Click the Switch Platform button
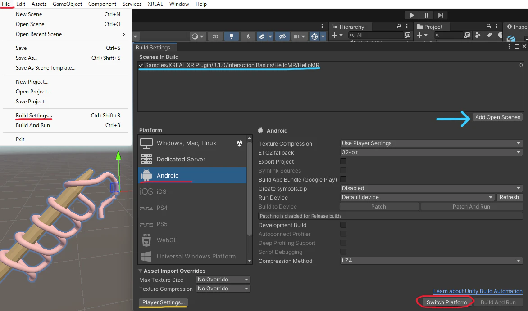Screen dimensions: 528x311 click(x=445, y=302)
